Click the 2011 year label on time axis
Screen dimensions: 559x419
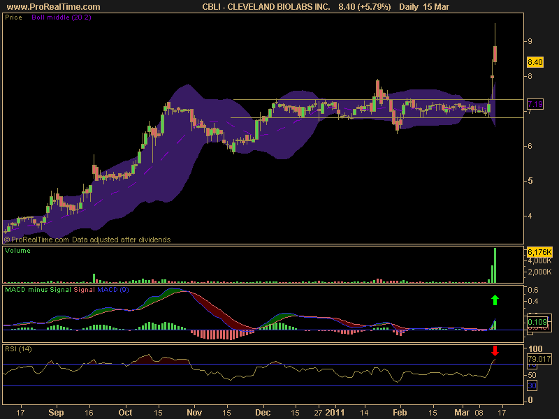click(335, 413)
